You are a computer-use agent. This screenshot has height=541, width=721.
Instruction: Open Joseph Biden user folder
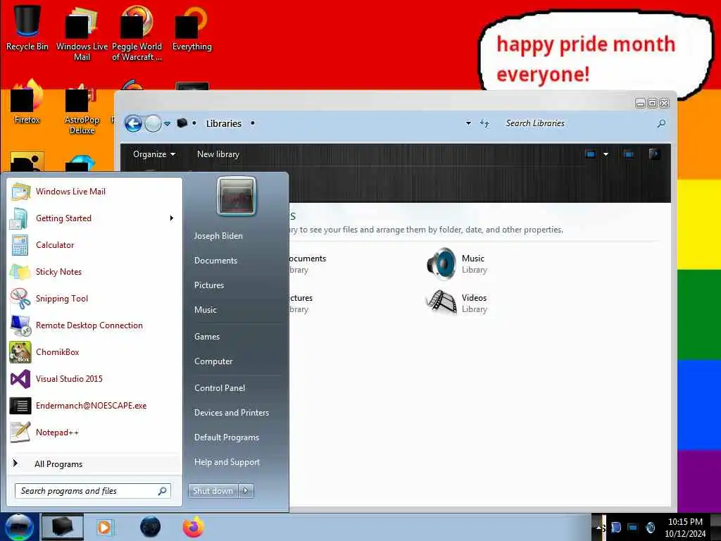click(x=218, y=235)
